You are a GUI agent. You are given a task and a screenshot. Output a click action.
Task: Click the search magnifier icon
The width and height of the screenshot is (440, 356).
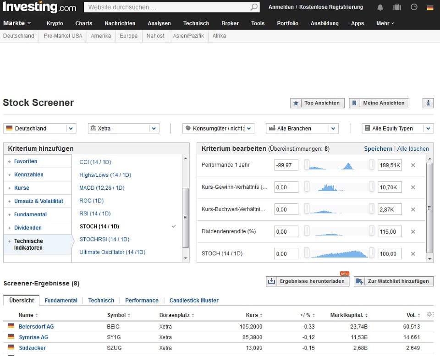coord(254,7)
